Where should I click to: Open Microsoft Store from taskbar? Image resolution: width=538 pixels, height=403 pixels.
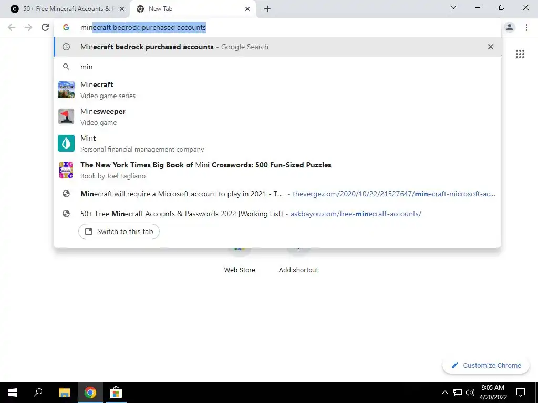(116, 393)
